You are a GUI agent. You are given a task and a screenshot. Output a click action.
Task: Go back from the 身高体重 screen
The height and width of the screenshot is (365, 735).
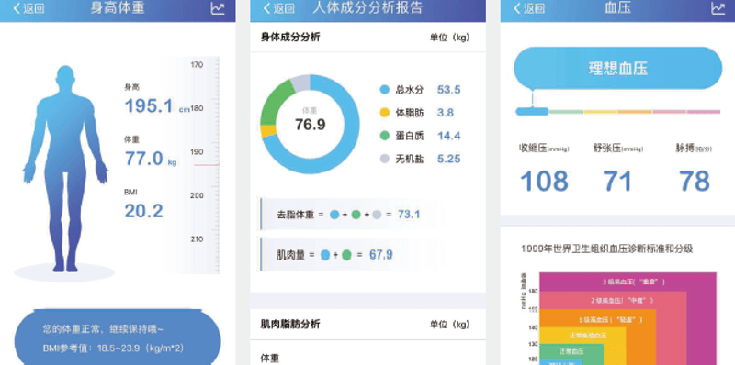click(x=28, y=8)
